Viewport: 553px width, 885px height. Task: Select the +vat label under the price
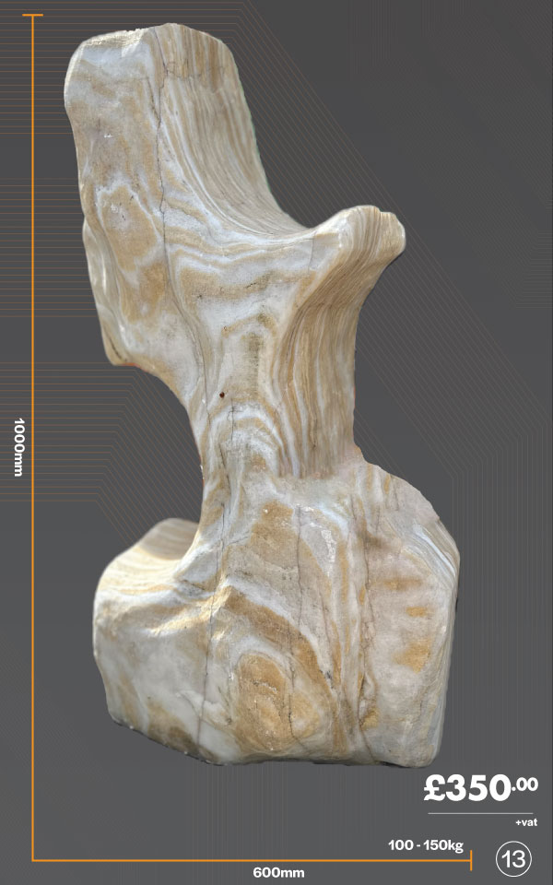(526, 822)
